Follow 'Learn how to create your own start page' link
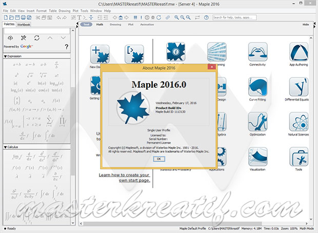 click(x=125, y=178)
